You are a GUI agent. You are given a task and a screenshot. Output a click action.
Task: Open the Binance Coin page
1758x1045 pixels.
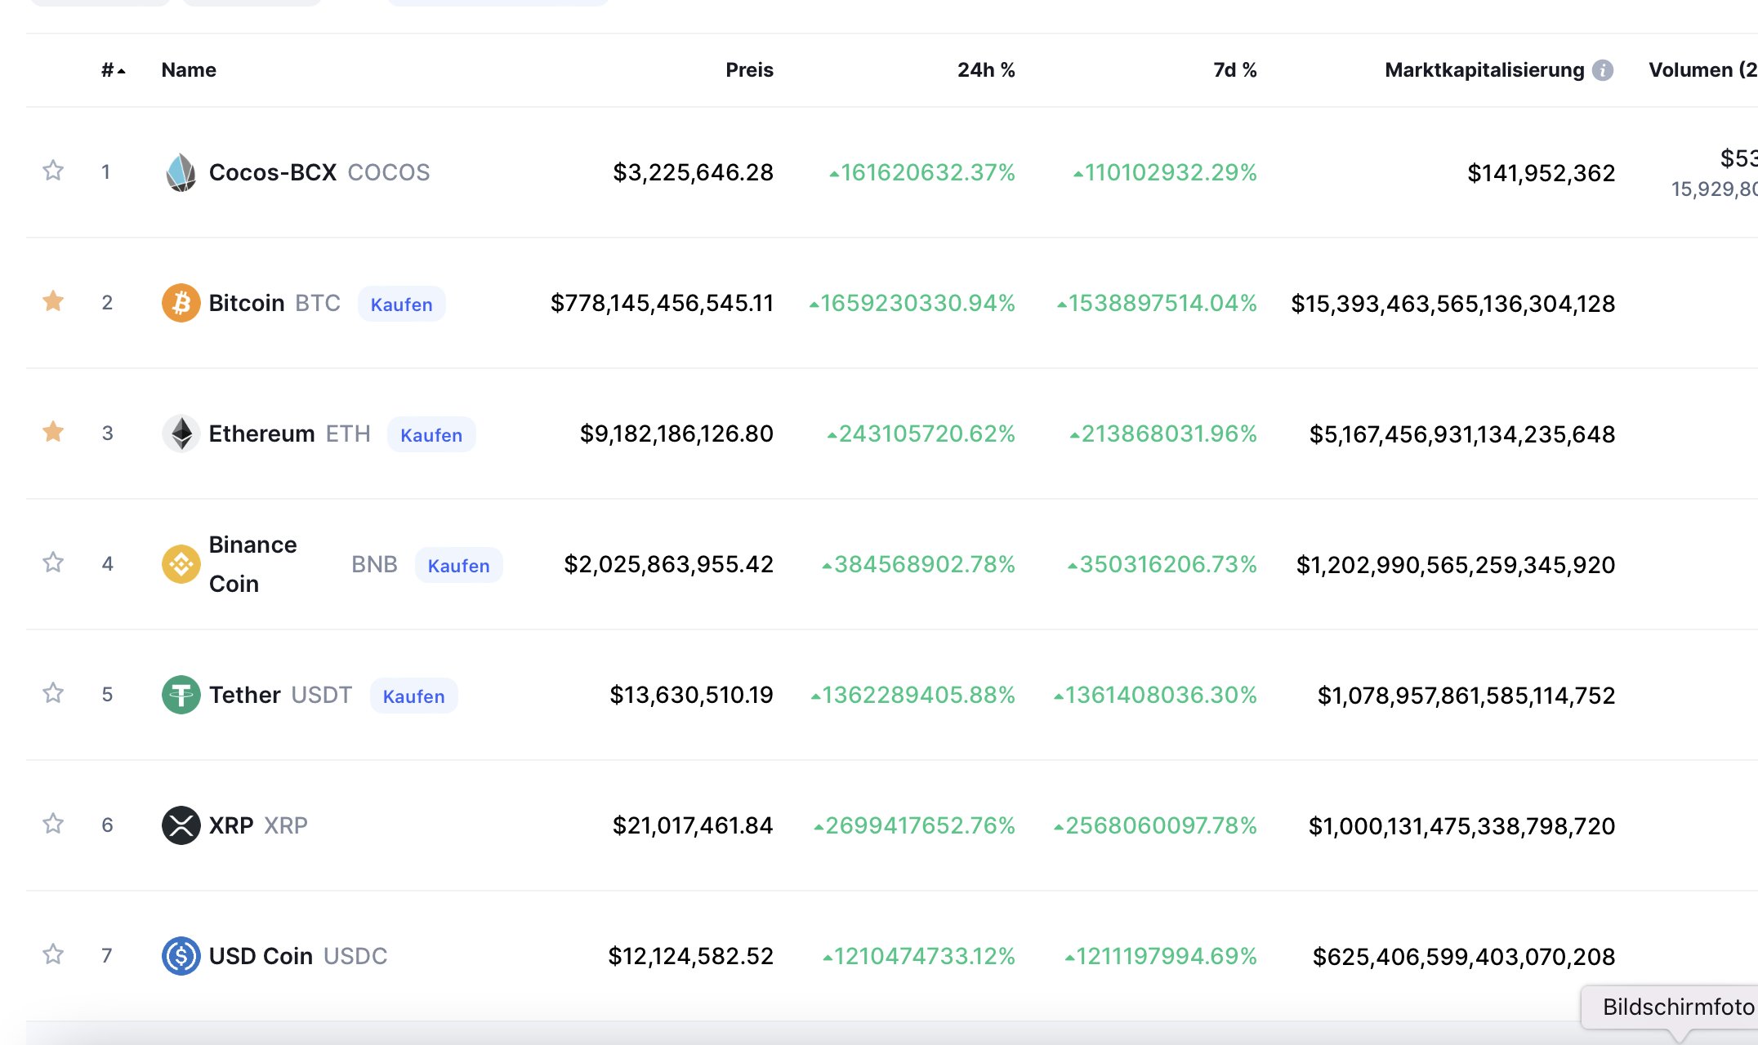252,564
